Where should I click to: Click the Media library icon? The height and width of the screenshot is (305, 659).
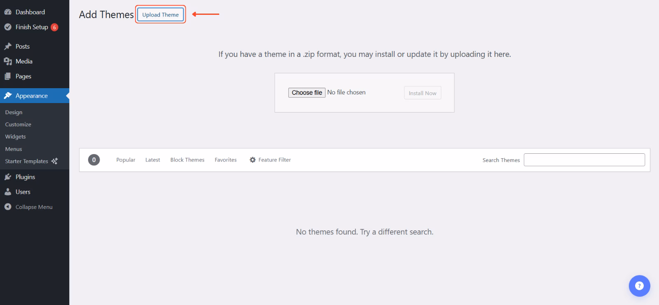[x=8, y=61]
